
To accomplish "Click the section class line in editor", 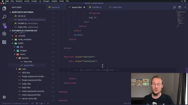I will tap(79, 57).
